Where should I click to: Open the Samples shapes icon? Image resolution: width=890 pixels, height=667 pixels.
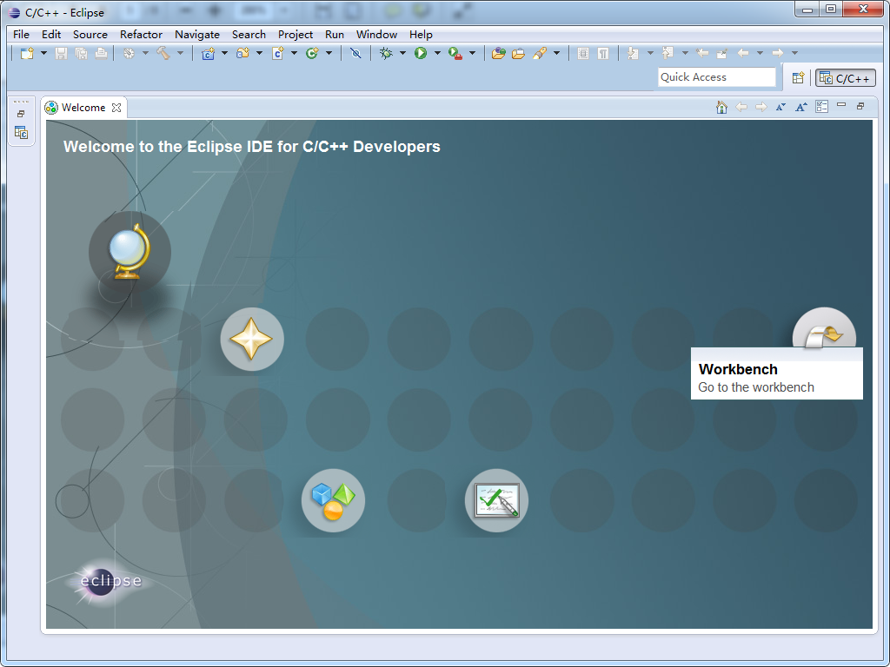tap(333, 500)
